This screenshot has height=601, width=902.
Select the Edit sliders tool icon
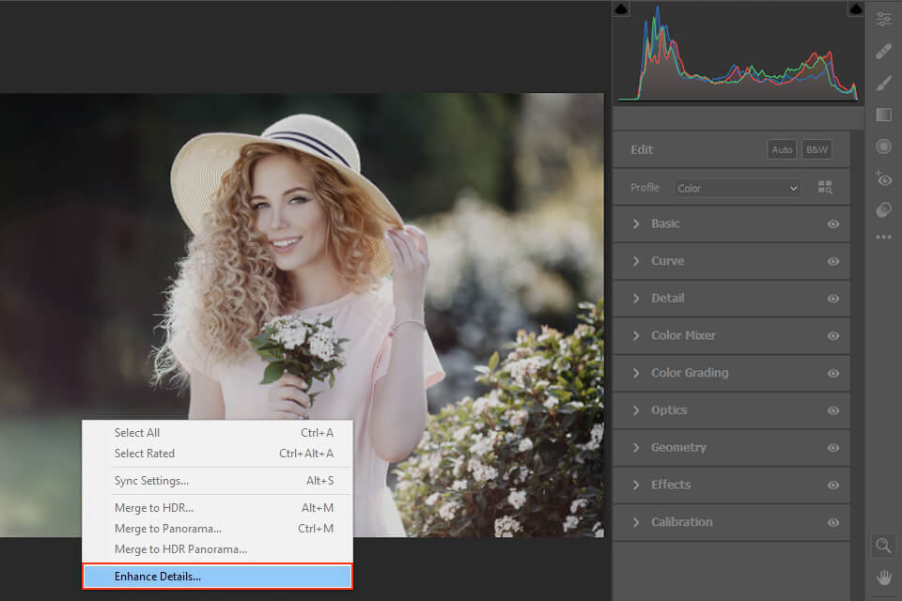pos(883,19)
